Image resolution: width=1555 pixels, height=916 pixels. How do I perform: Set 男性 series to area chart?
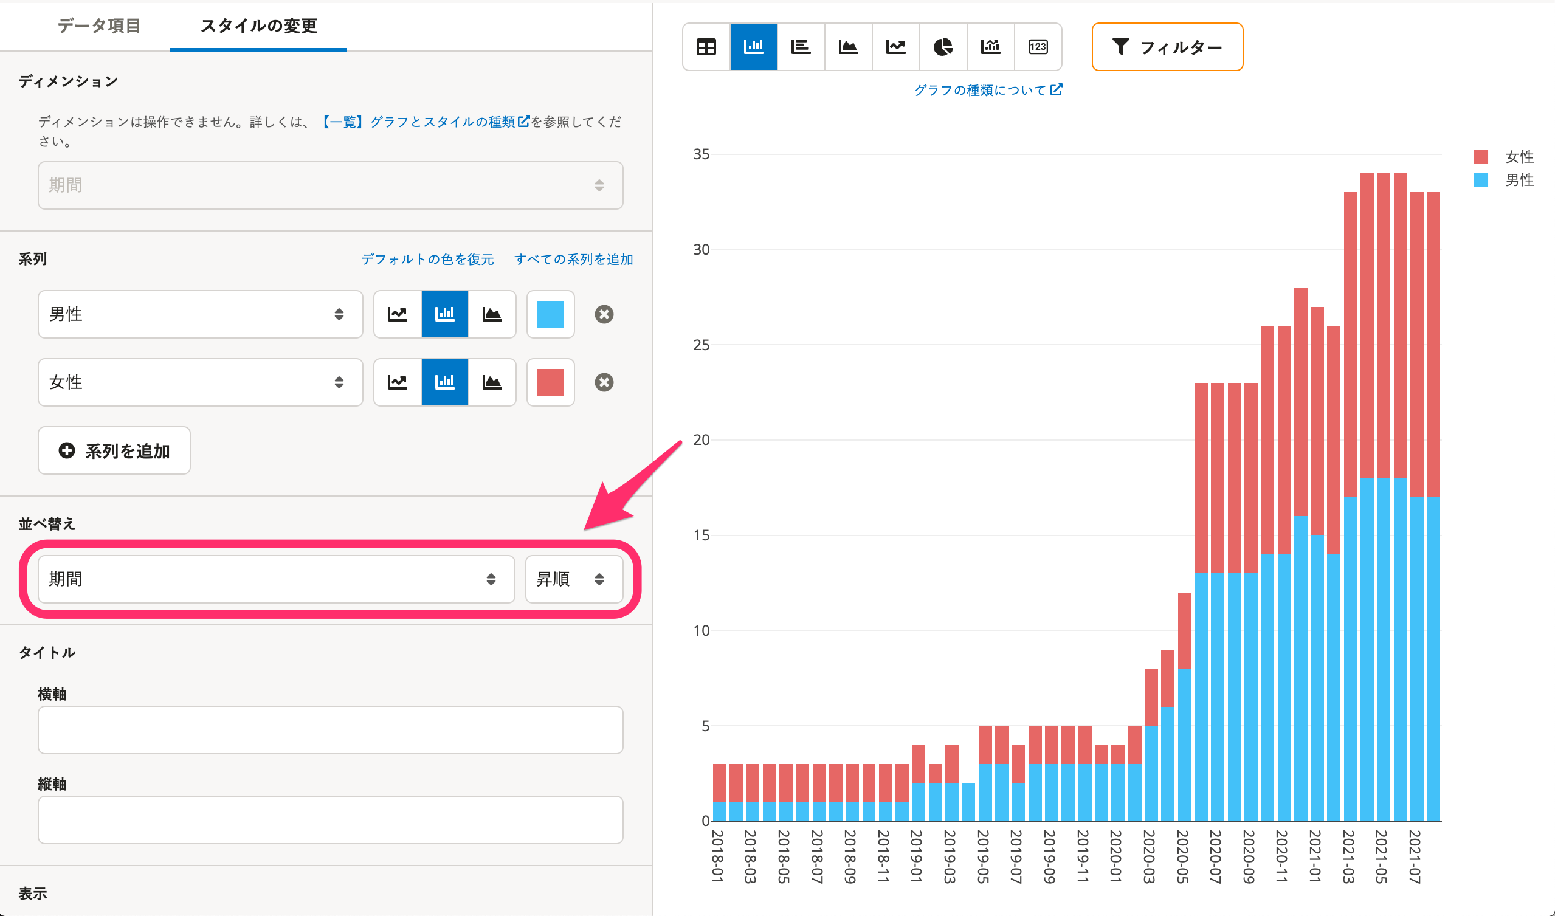point(492,314)
